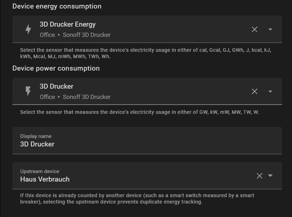
Task: Click the Device power consumption heading
Action: pyautogui.click(x=56, y=68)
